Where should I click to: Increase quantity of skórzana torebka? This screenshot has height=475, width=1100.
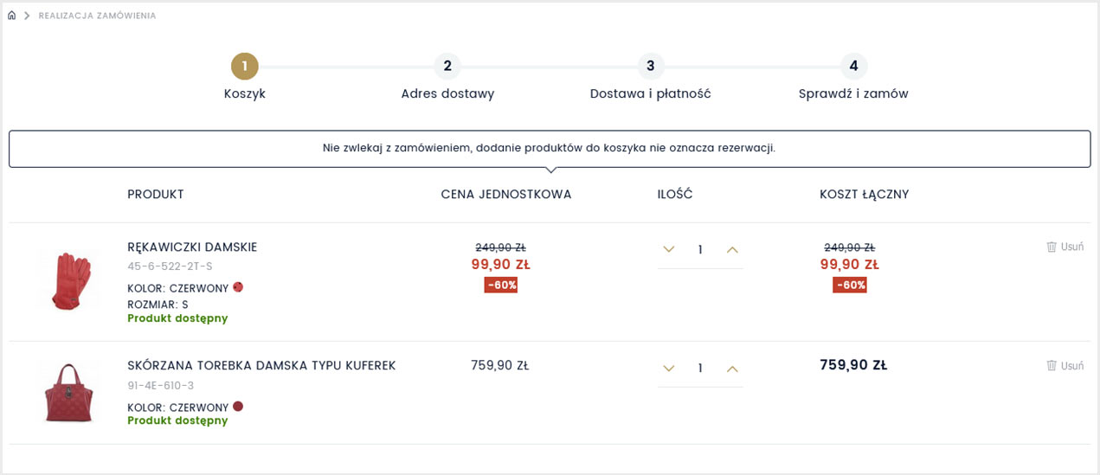(732, 369)
